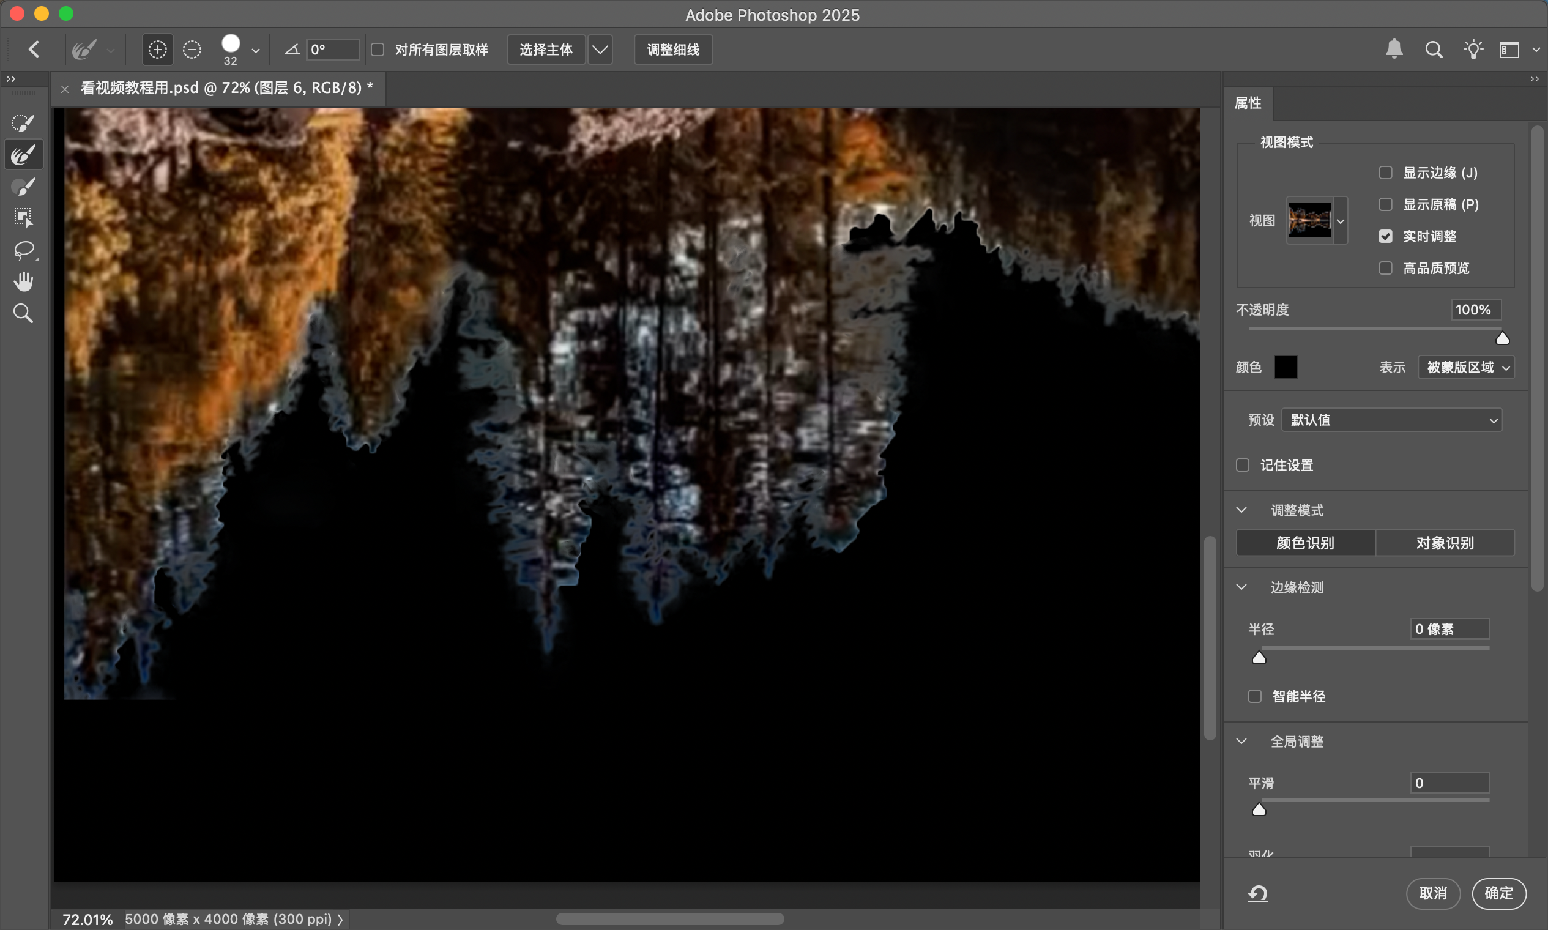Collapse the 边缘检测 section

pyautogui.click(x=1241, y=587)
